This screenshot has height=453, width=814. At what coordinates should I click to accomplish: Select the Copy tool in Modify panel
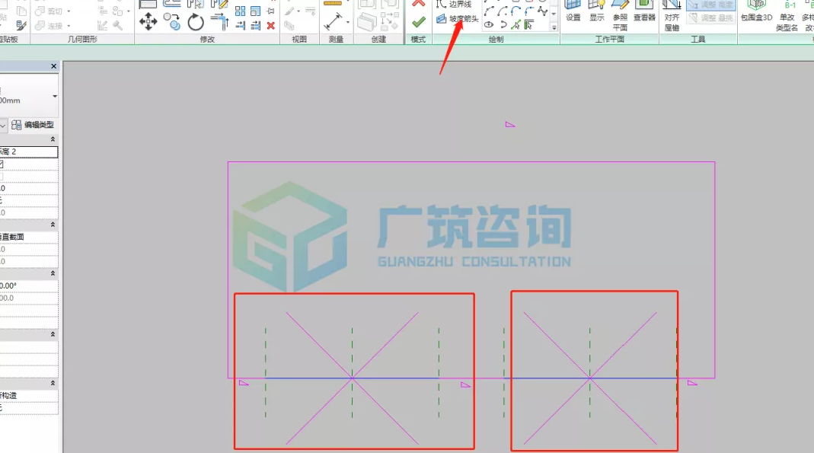[x=172, y=22]
